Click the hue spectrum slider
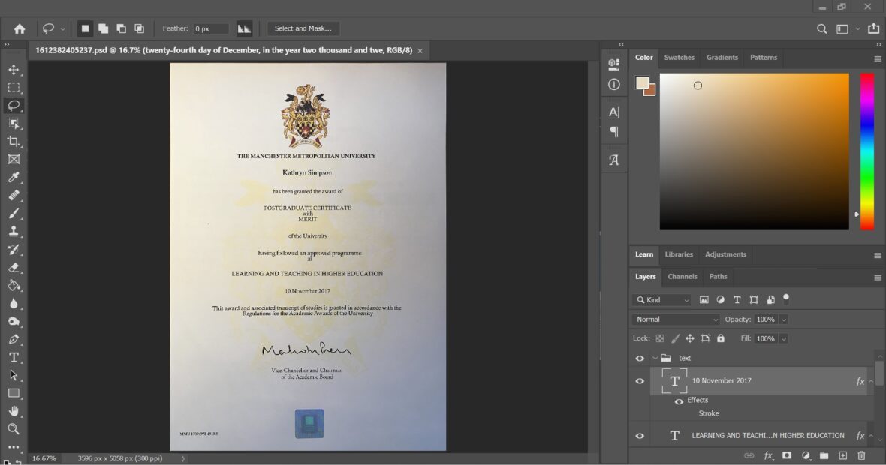Viewport: 886px width, 465px height. pos(866,151)
